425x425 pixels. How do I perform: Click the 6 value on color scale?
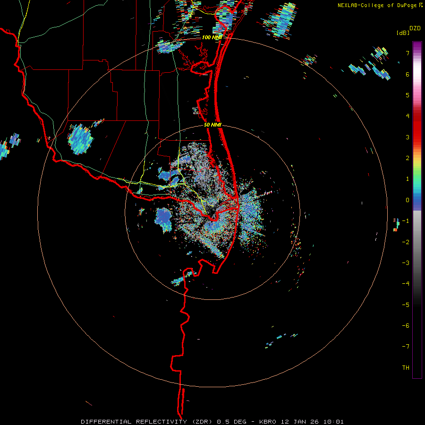click(408, 74)
